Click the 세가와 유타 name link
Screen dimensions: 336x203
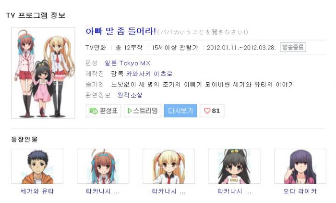pos(37,191)
